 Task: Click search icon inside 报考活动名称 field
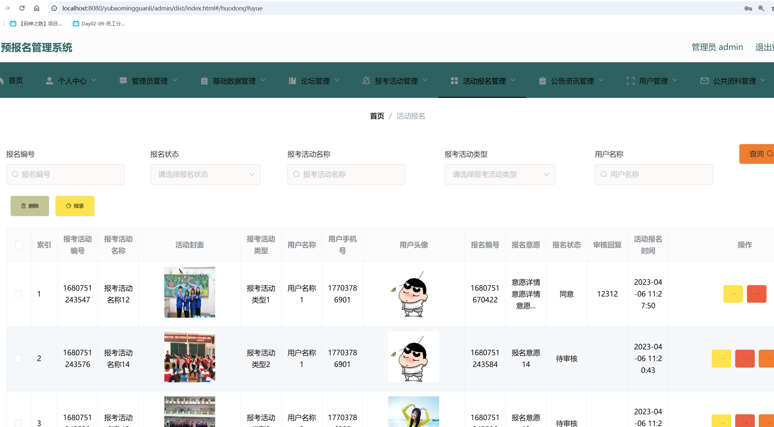point(296,174)
